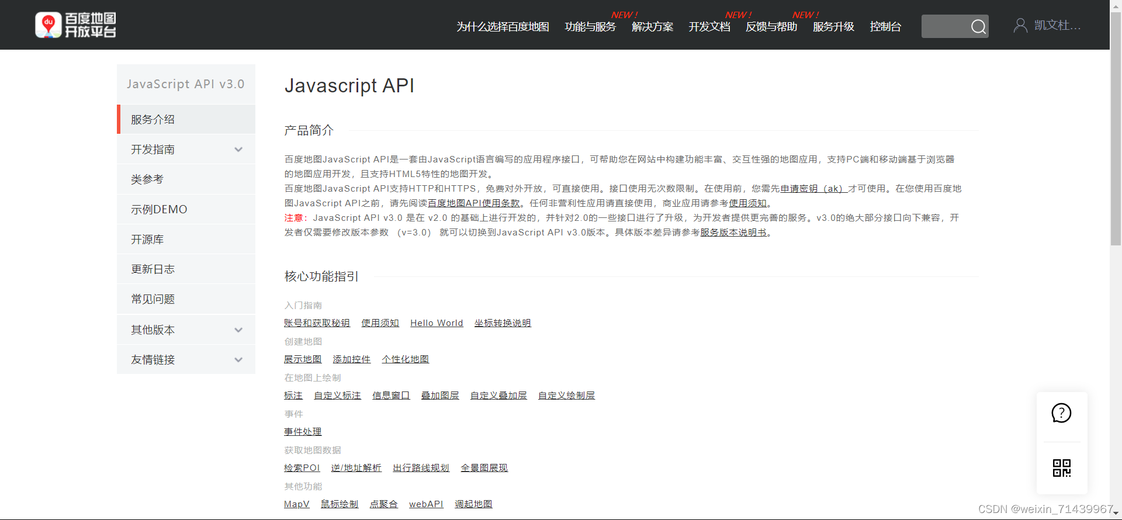
Task: Open the webAPI link
Action: click(426, 504)
